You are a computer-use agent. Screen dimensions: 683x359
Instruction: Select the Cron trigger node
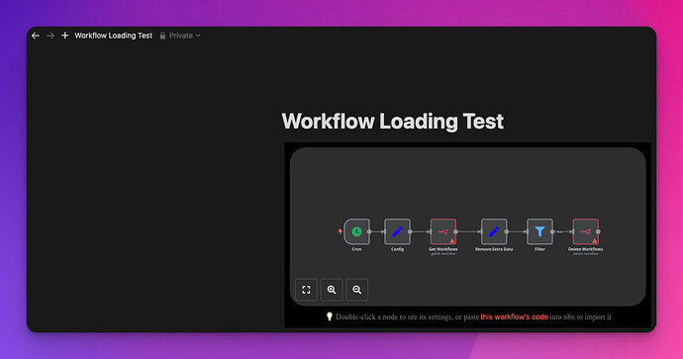pyautogui.click(x=356, y=231)
